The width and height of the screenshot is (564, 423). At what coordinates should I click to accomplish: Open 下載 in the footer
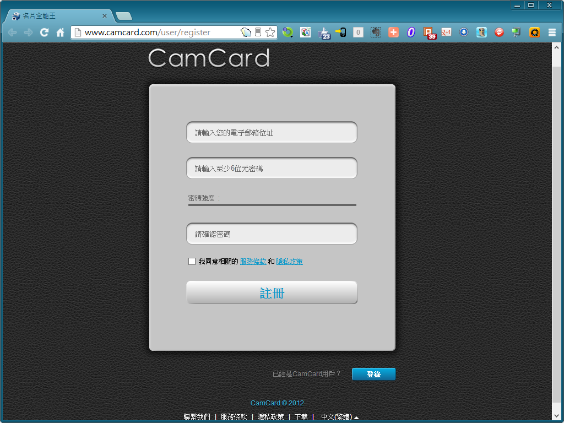(301, 416)
